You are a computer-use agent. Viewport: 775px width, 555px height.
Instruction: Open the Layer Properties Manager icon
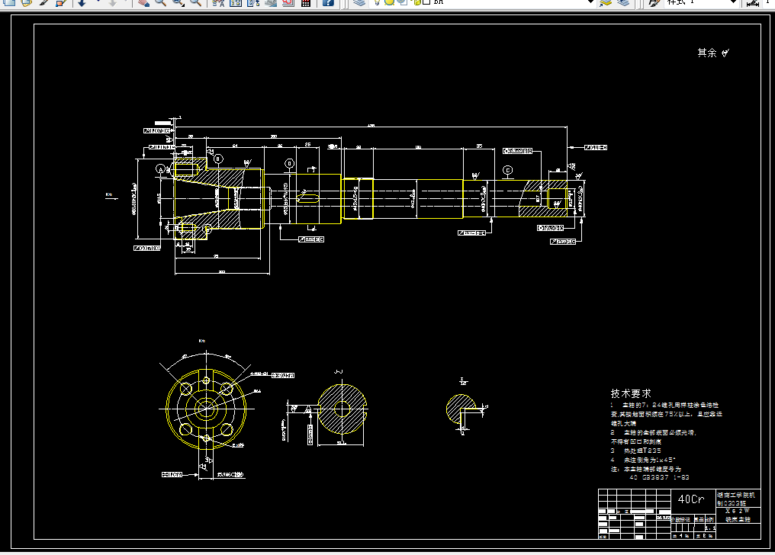(359, 2)
